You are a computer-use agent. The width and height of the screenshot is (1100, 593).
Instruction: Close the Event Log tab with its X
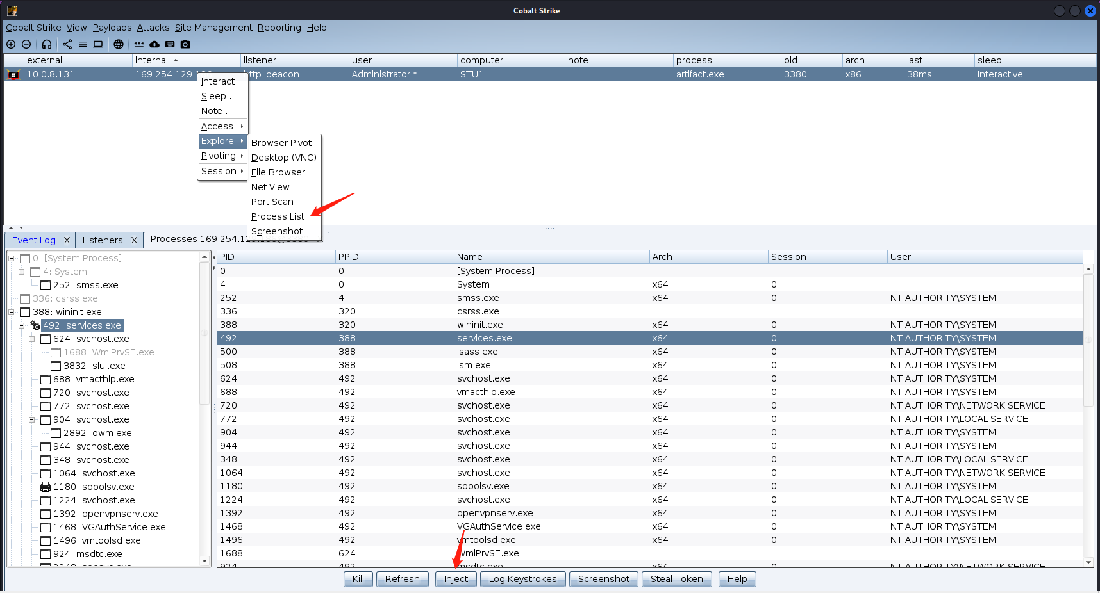click(67, 240)
